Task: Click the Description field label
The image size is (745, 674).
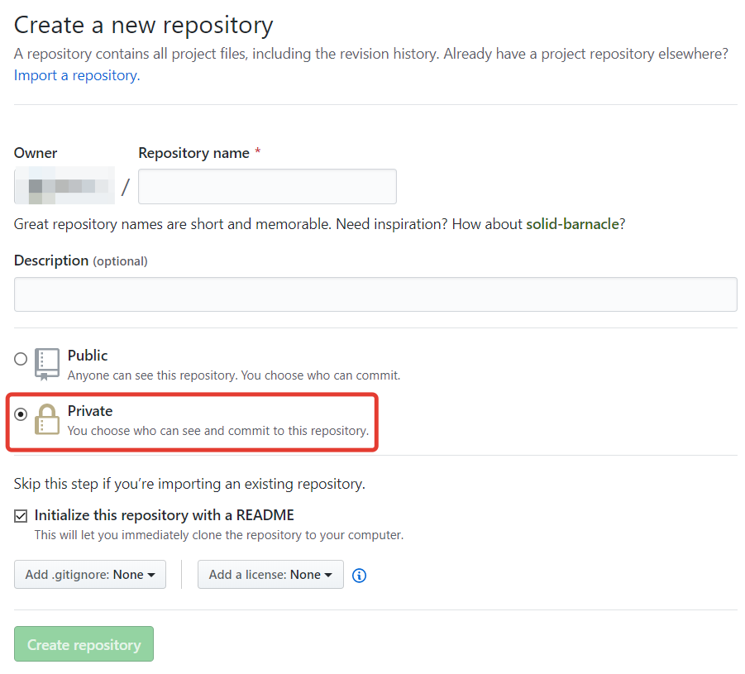Action: [x=51, y=261]
